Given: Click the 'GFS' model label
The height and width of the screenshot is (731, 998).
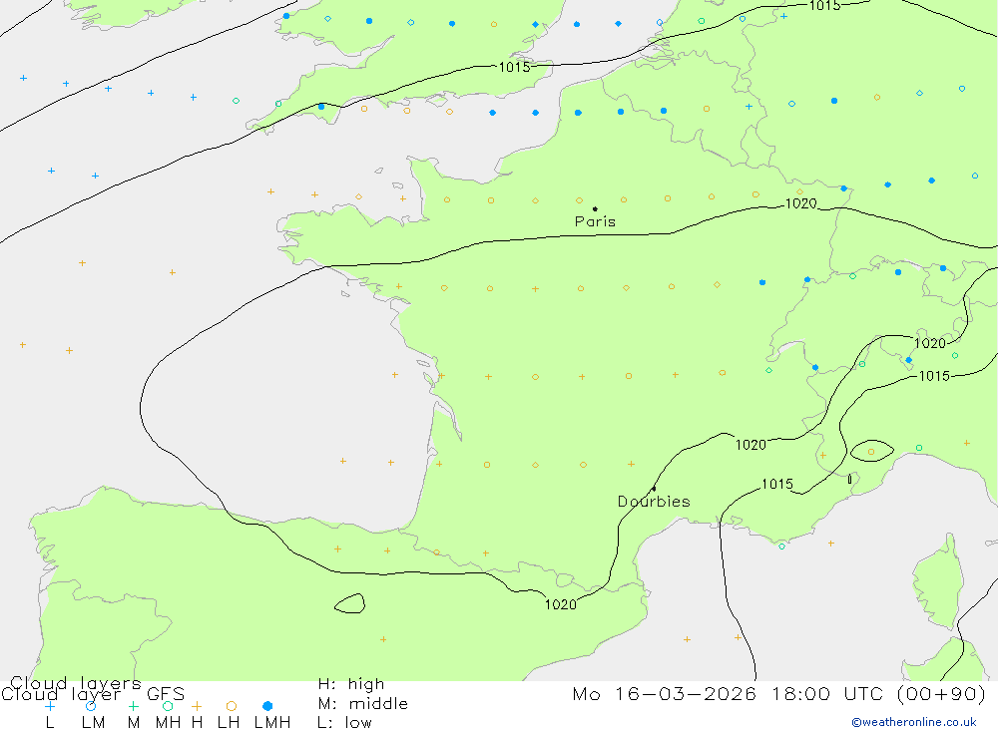Looking at the screenshot, I should click(x=166, y=693).
